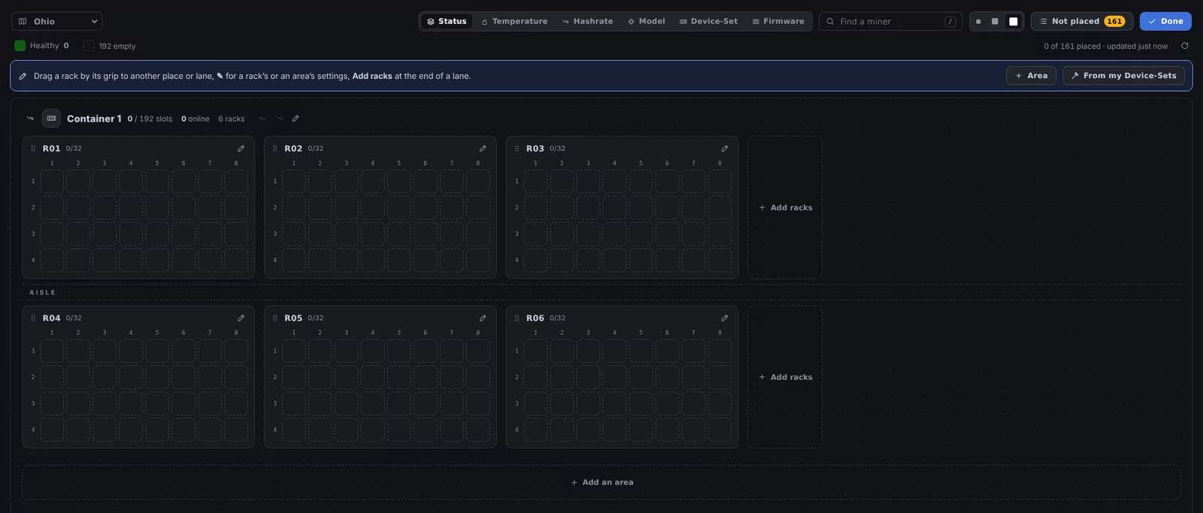Click Add racks in the upper lane

tap(785, 207)
